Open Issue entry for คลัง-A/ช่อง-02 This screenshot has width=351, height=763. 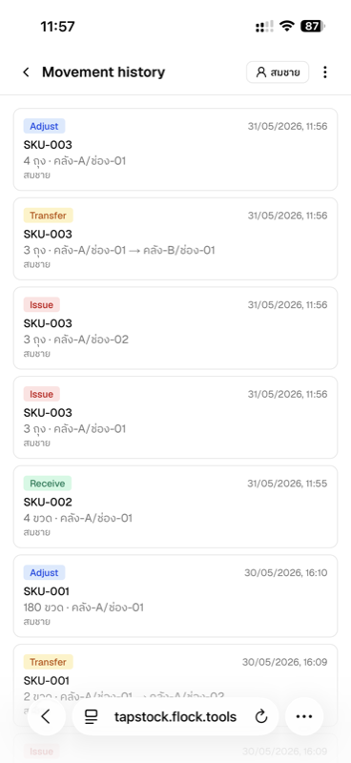click(175, 328)
